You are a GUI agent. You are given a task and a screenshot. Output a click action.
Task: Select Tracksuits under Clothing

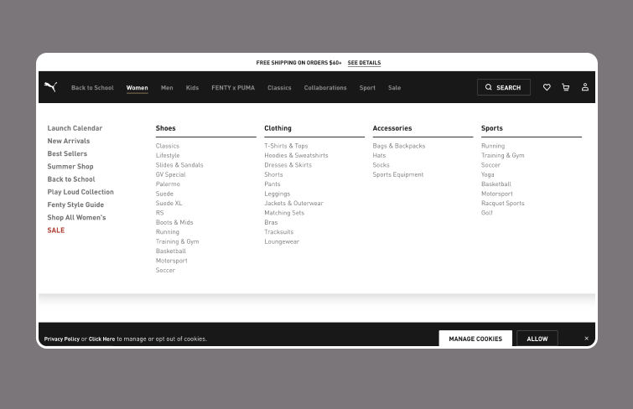coord(278,232)
